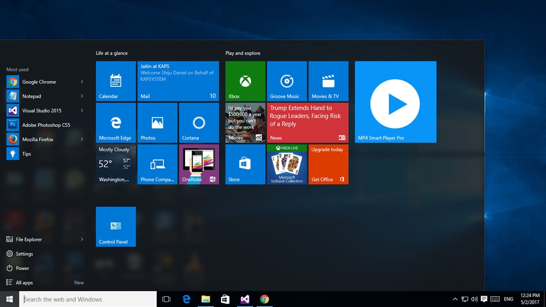Open the Photos tile
Image resolution: width=546 pixels, height=307 pixels.
point(157,123)
